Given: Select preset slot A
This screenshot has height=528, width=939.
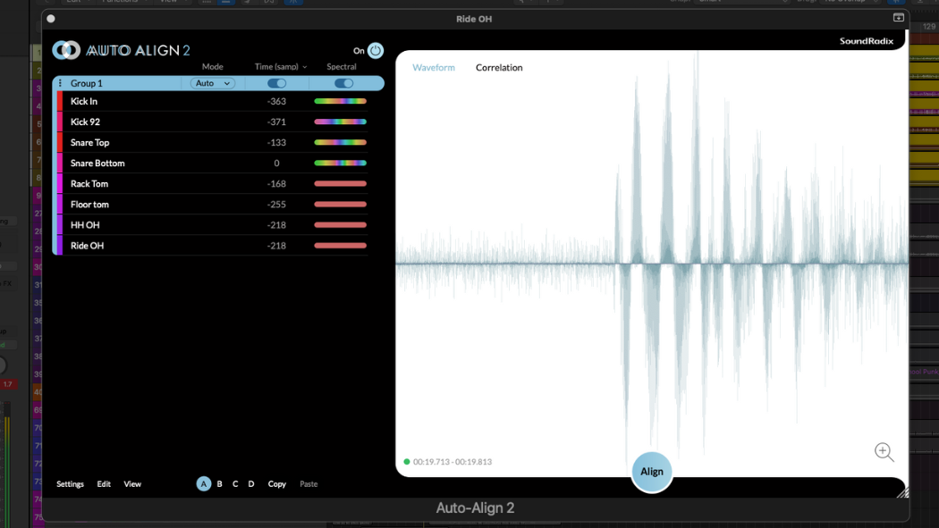Looking at the screenshot, I should (x=204, y=483).
